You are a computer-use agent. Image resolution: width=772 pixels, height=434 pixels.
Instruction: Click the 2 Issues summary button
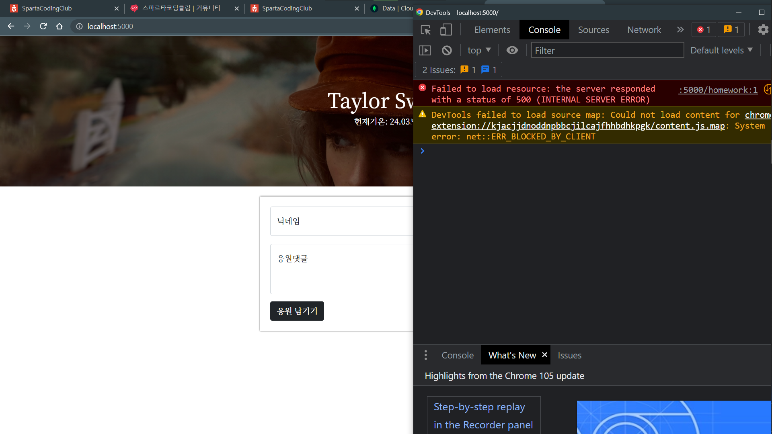click(x=458, y=70)
